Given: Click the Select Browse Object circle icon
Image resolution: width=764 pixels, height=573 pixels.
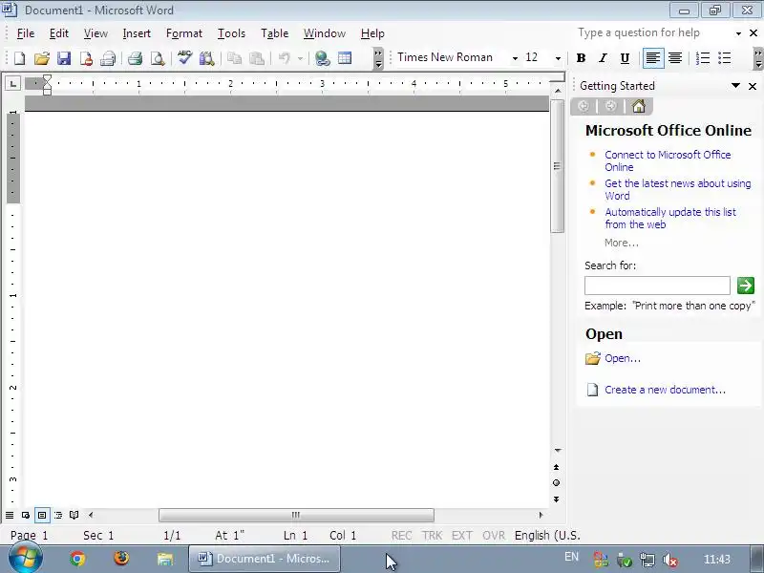Looking at the screenshot, I should click(x=556, y=483).
